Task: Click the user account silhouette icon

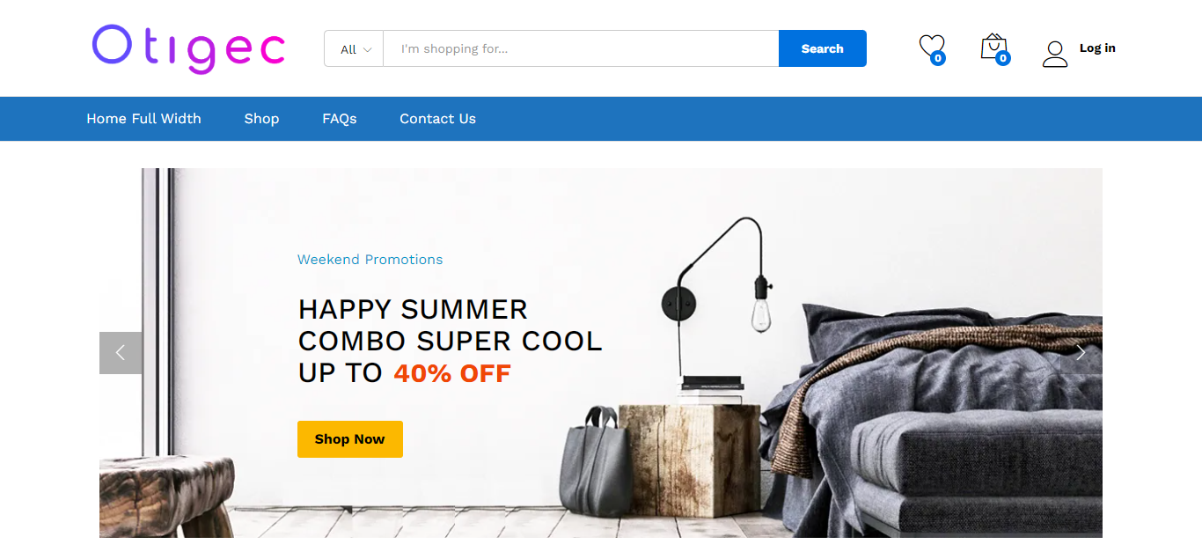Action: tap(1054, 54)
